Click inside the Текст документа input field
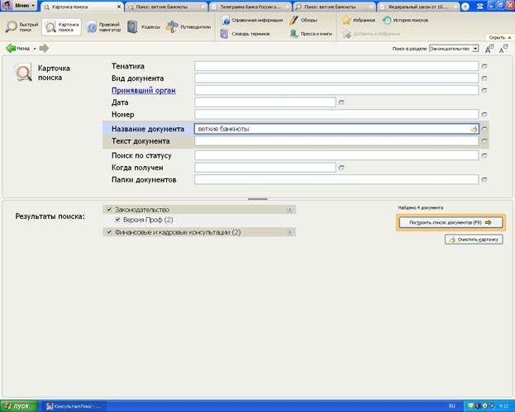The height and width of the screenshot is (412, 515). click(x=336, y=141)
